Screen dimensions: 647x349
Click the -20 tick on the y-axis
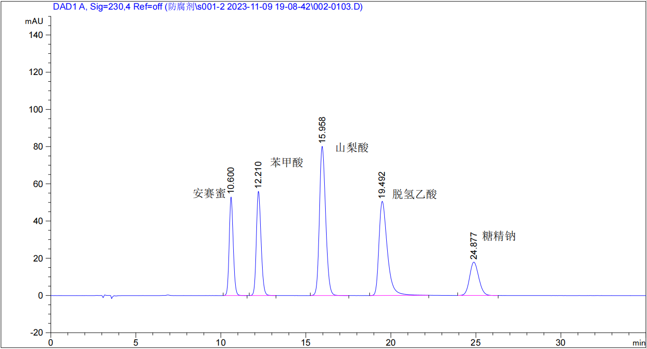[37, 333]
